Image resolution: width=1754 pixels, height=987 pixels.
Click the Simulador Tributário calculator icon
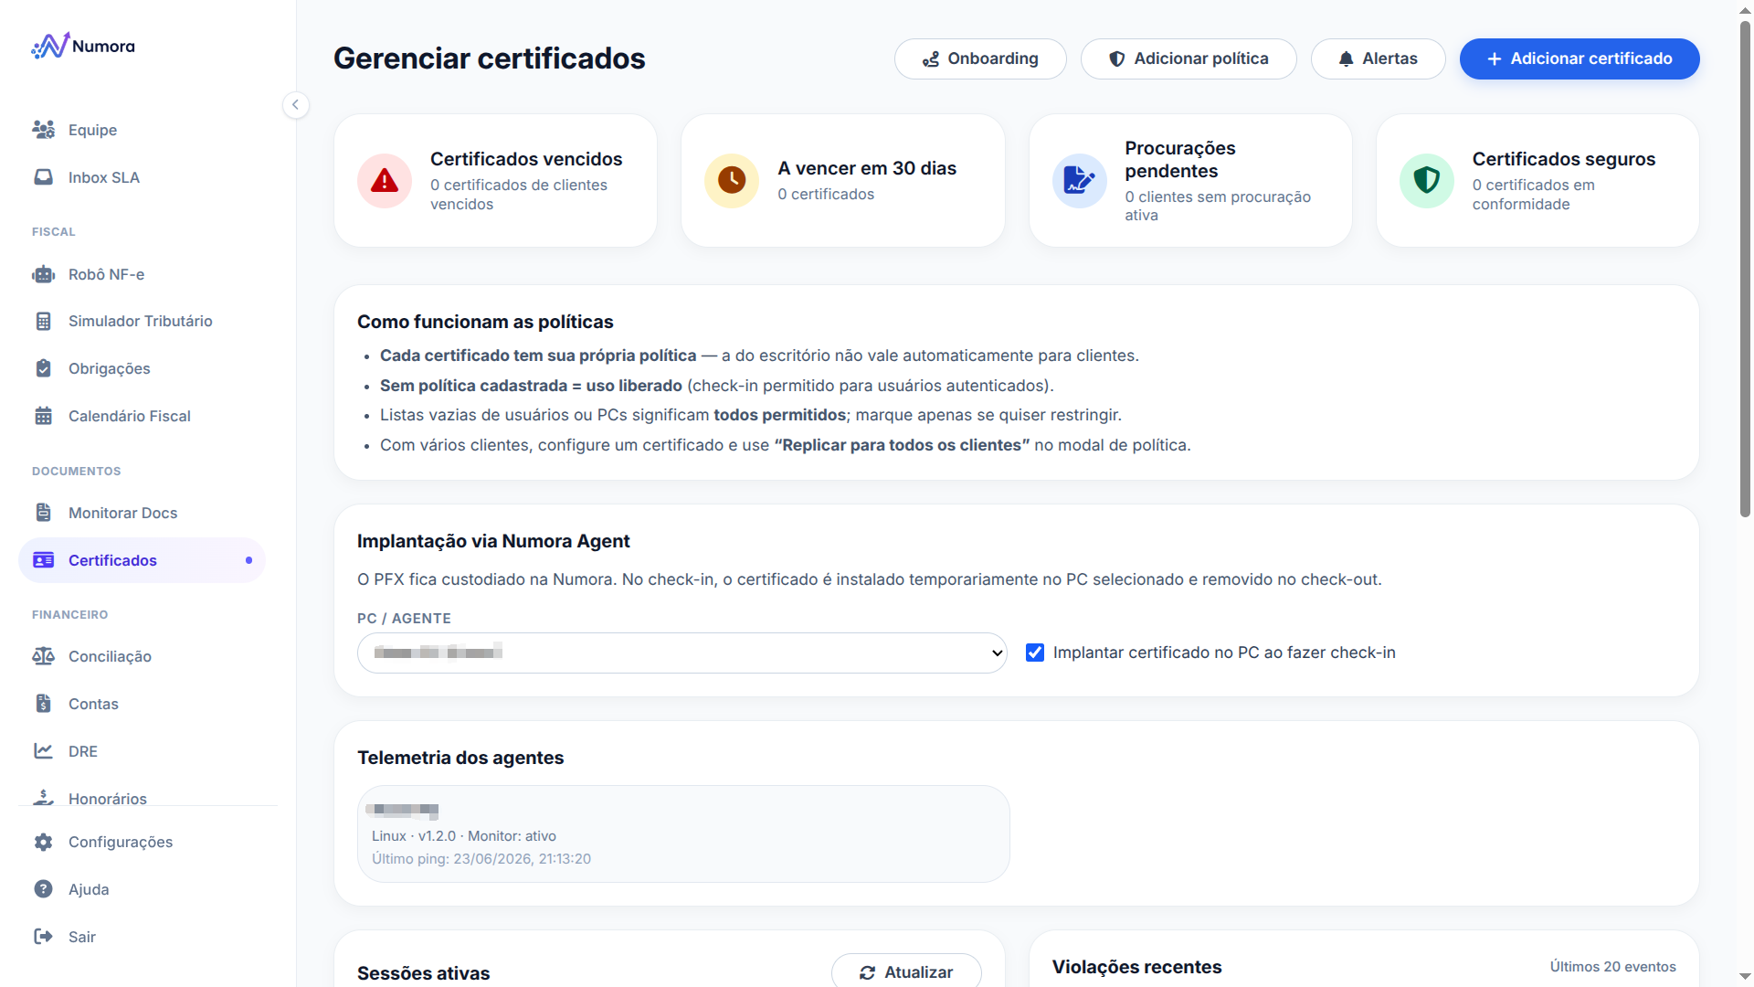43,321
